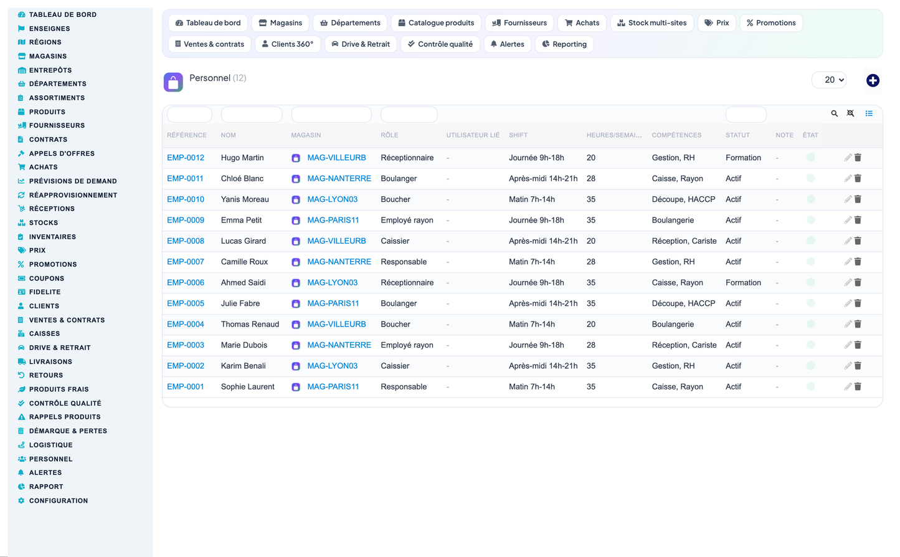The height and width of the screenshot is (557, 900).
Task: Click the purple Personnel bag icon
Action: [x=173, y=82]
